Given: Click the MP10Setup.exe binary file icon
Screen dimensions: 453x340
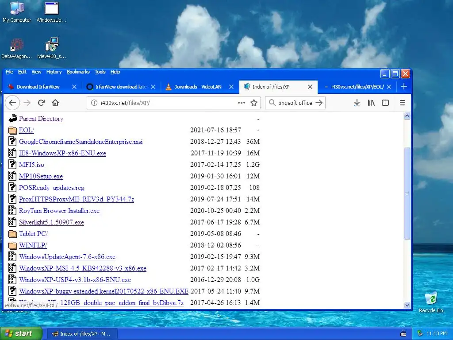Looking at the screenshot, I should [12, 176].
